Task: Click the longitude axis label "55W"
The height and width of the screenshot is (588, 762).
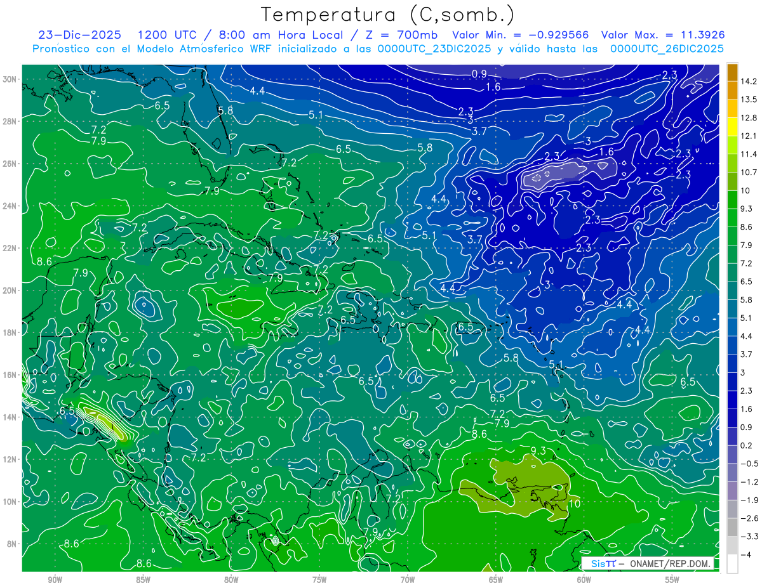Action: coord(672,580)
